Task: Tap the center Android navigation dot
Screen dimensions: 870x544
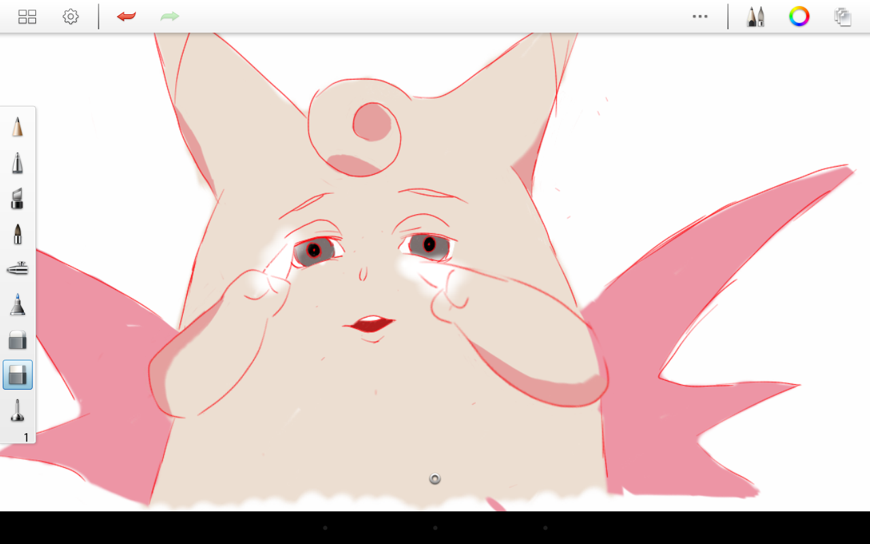Action: [435, 528]
